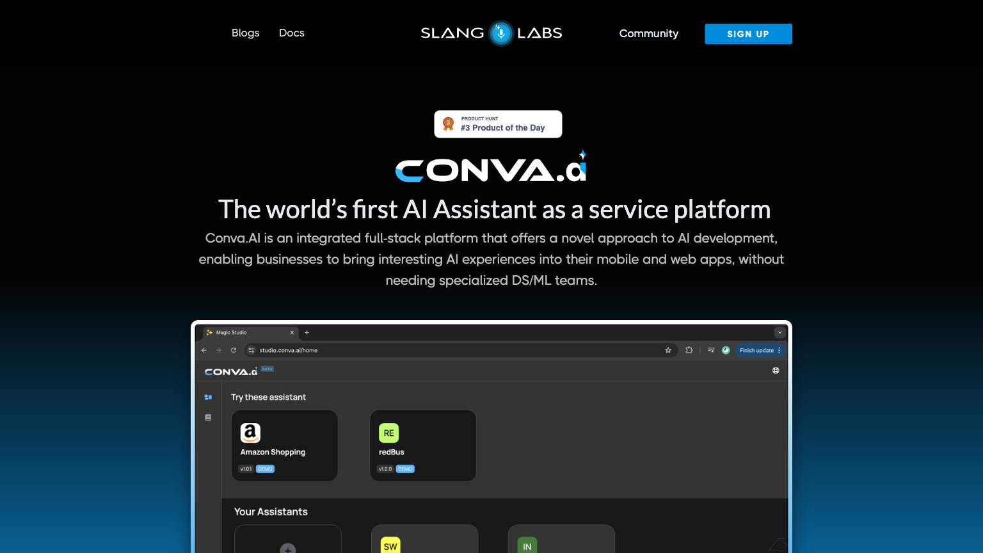
Task: Click the site info icon in address bar
Action: (250, 350)
